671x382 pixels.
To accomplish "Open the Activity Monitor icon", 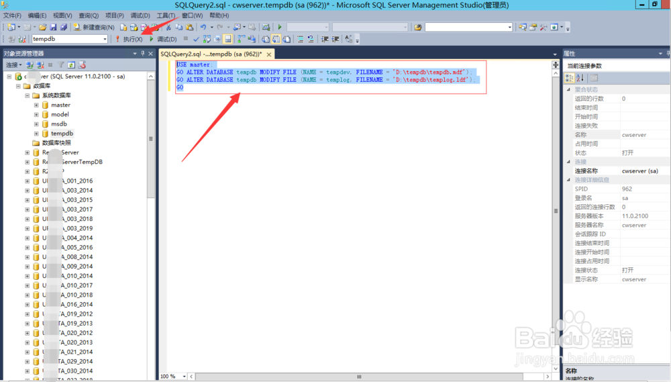I will coord(266,27).
